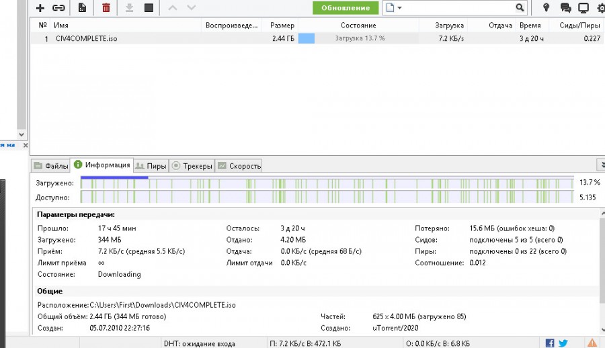Create new torrent file icon
Screen dimensions: 605x348
pyautogui.click(x=82, y=7)
